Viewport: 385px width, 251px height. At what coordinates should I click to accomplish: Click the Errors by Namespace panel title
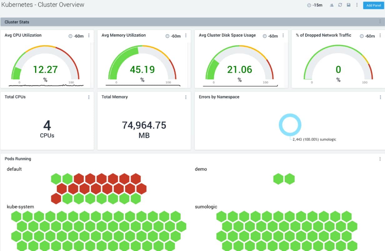[219, 97]
